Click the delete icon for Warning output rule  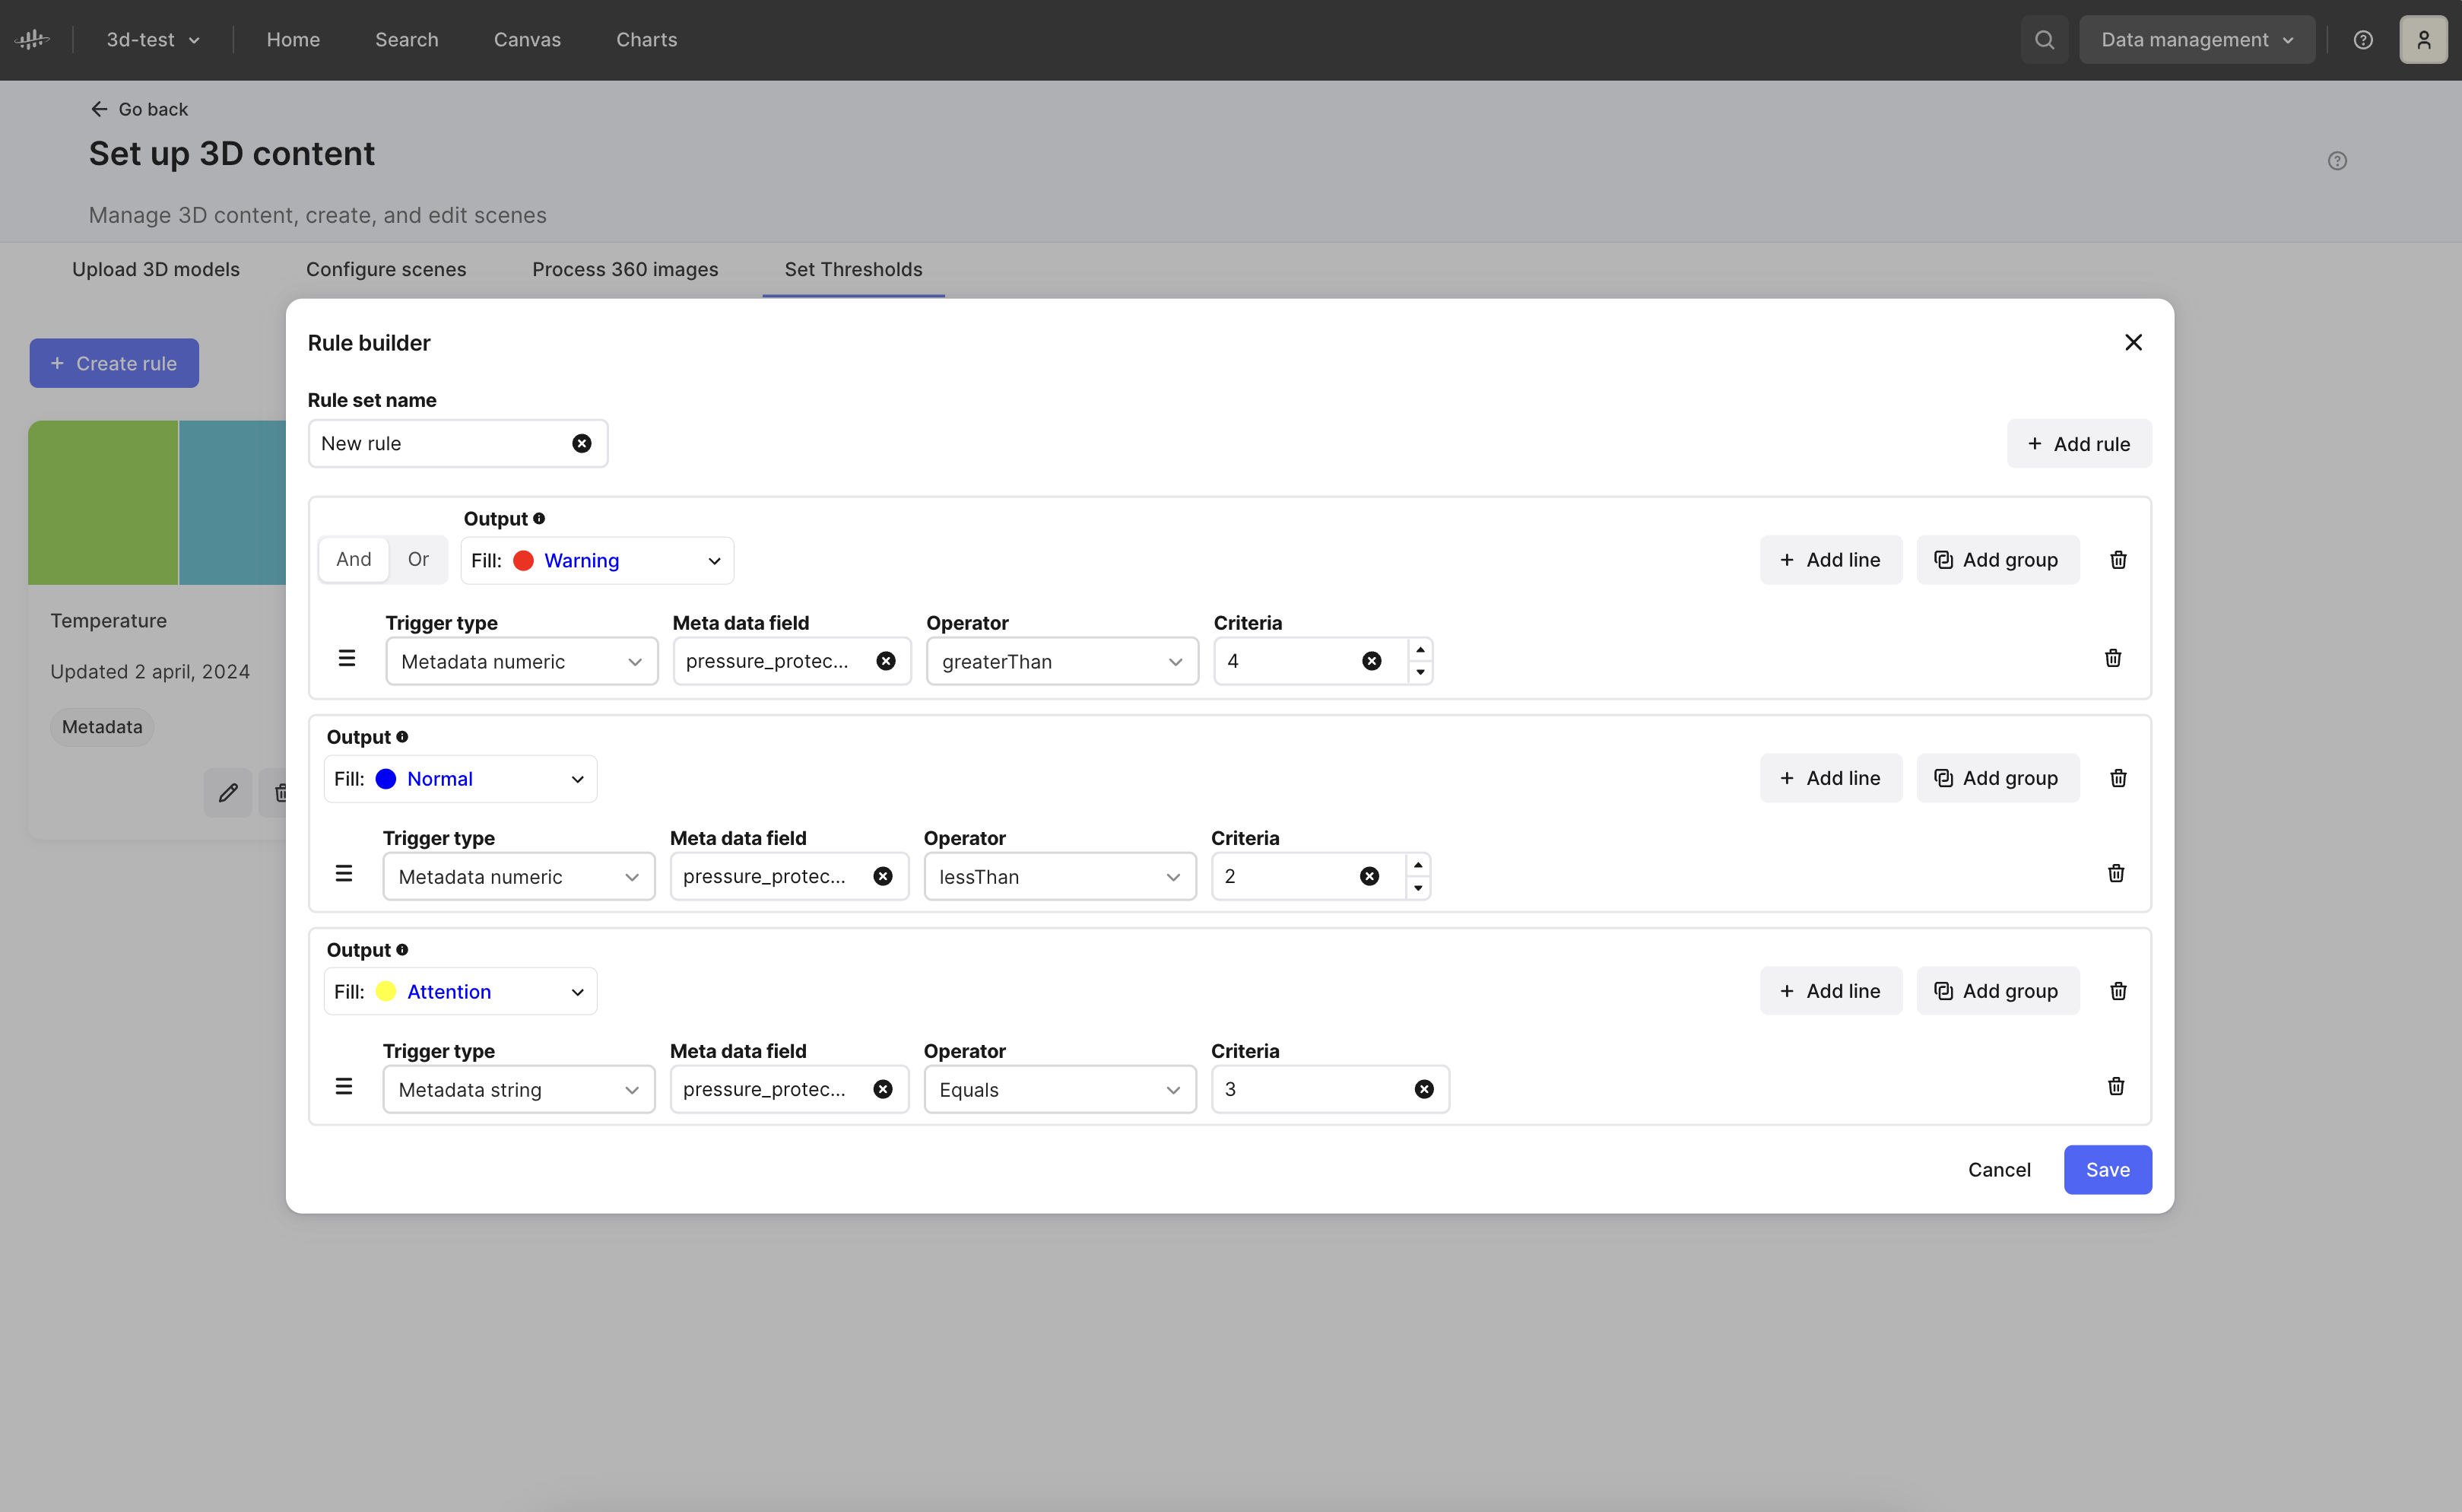pos(2118,559)
